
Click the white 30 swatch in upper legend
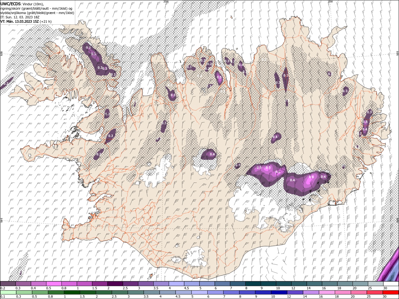(x=390, y=284)
